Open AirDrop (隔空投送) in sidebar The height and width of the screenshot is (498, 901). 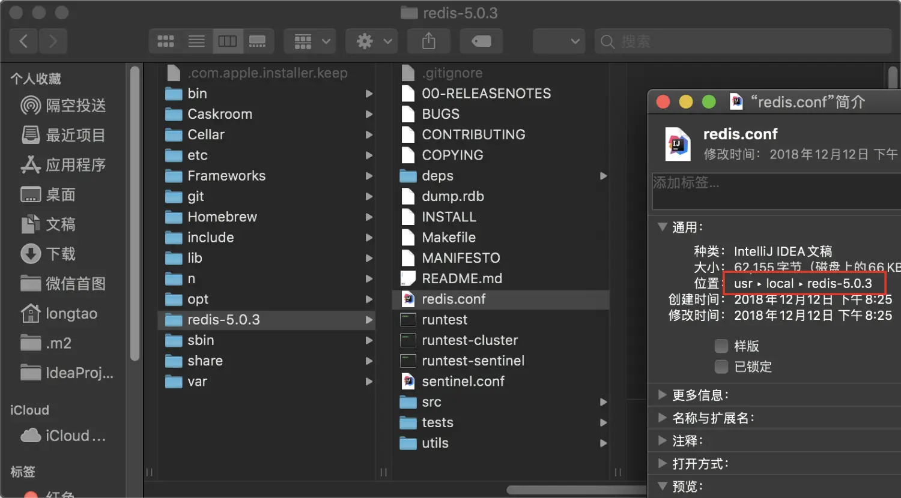point(63,106)
